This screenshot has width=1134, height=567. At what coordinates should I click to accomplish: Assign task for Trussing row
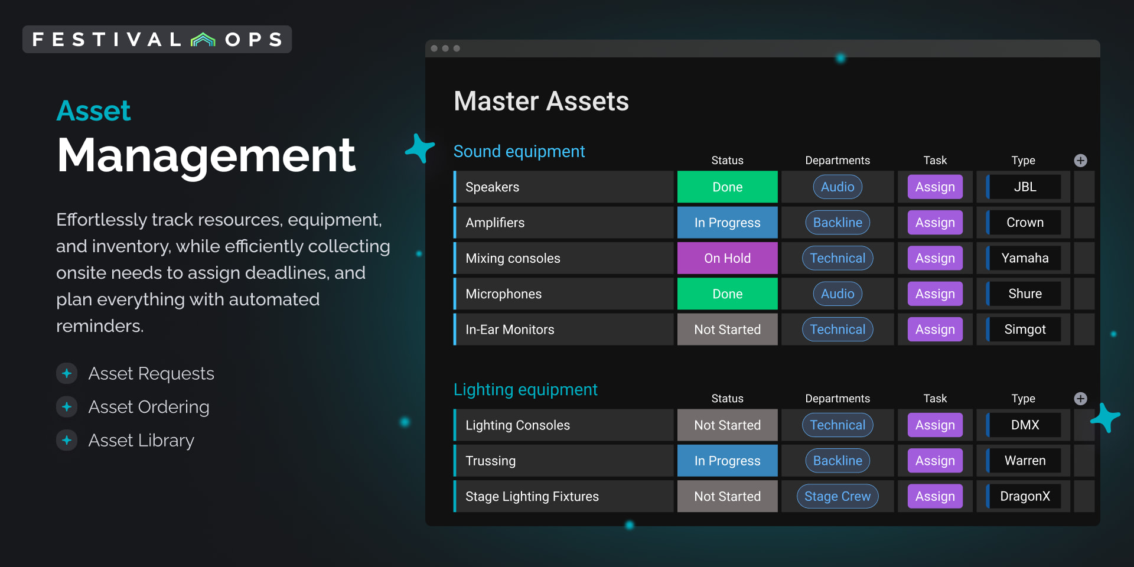935,461
